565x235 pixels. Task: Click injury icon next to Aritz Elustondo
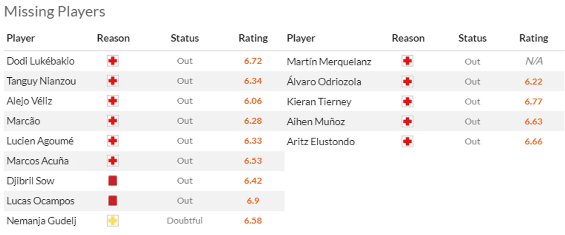[x=407, y=141]
